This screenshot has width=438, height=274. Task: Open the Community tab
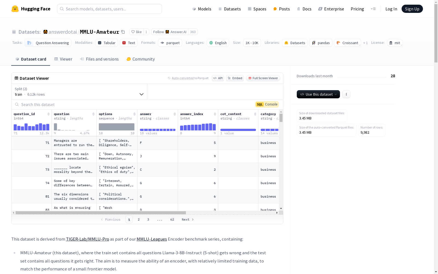(141, 59)
